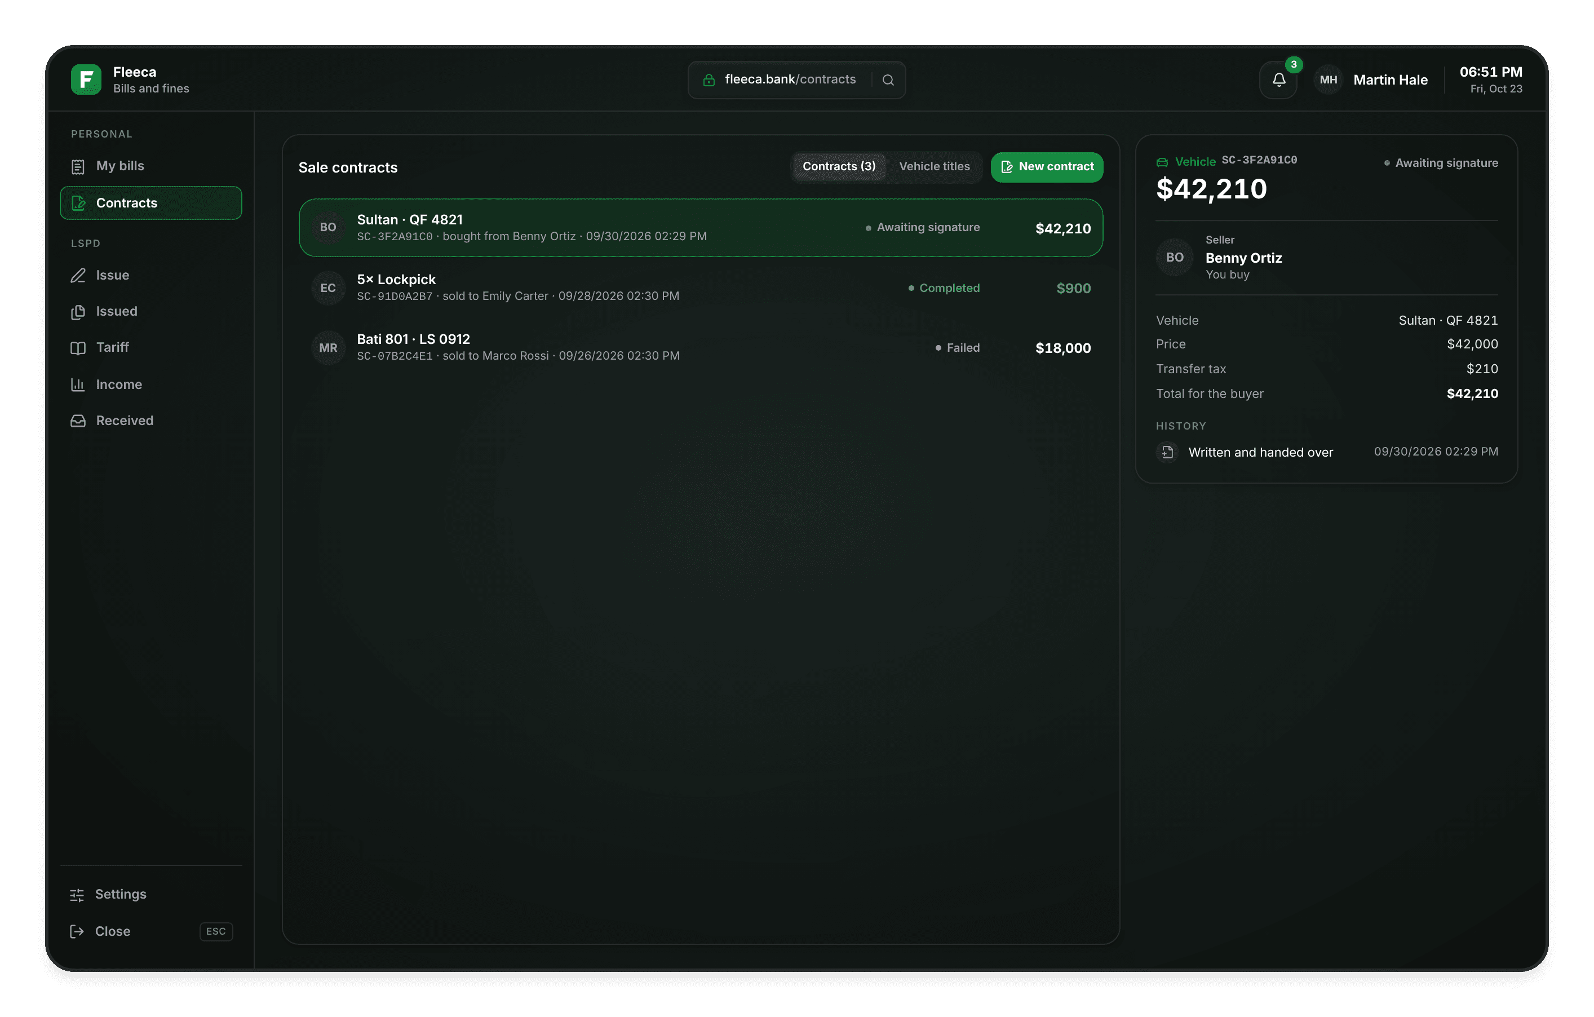The height and width of the screenshot is (1017, 1594).
Task: Go to Issued fines list
Action: (x=151, y=311)
